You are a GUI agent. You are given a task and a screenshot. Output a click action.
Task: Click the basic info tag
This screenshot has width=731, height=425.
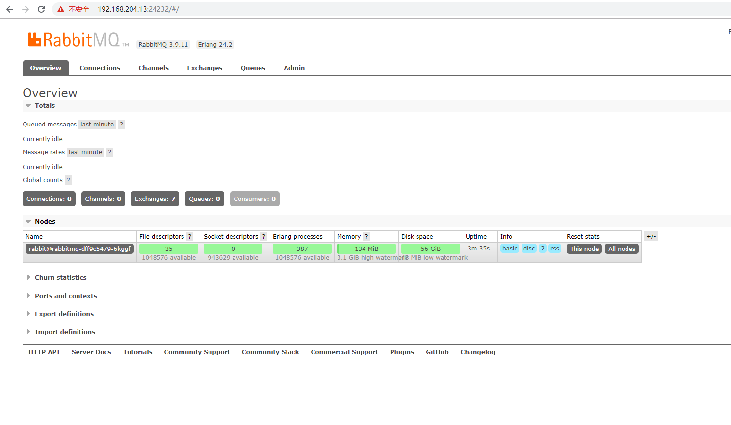click(x=510, y=248)
